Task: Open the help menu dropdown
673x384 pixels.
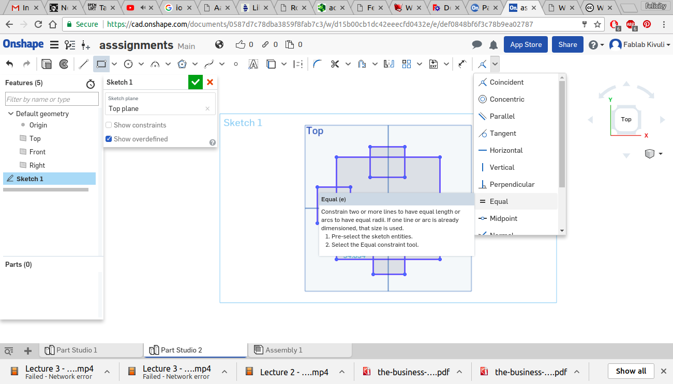Action: (596, 45)
